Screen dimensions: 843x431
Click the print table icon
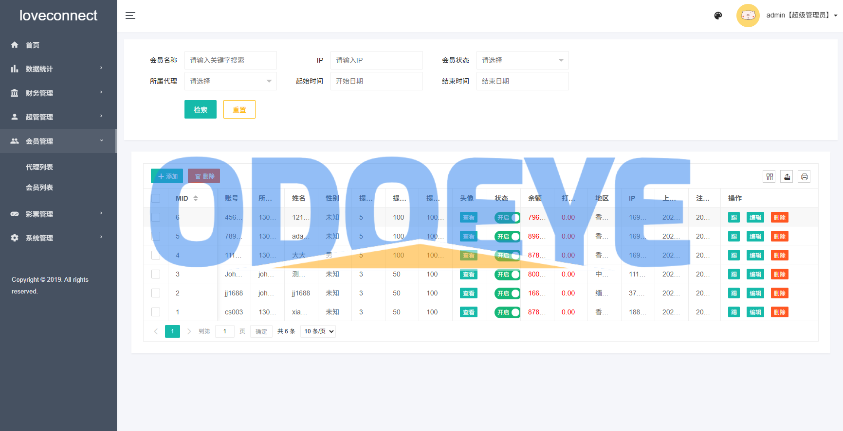coord(804,177)
